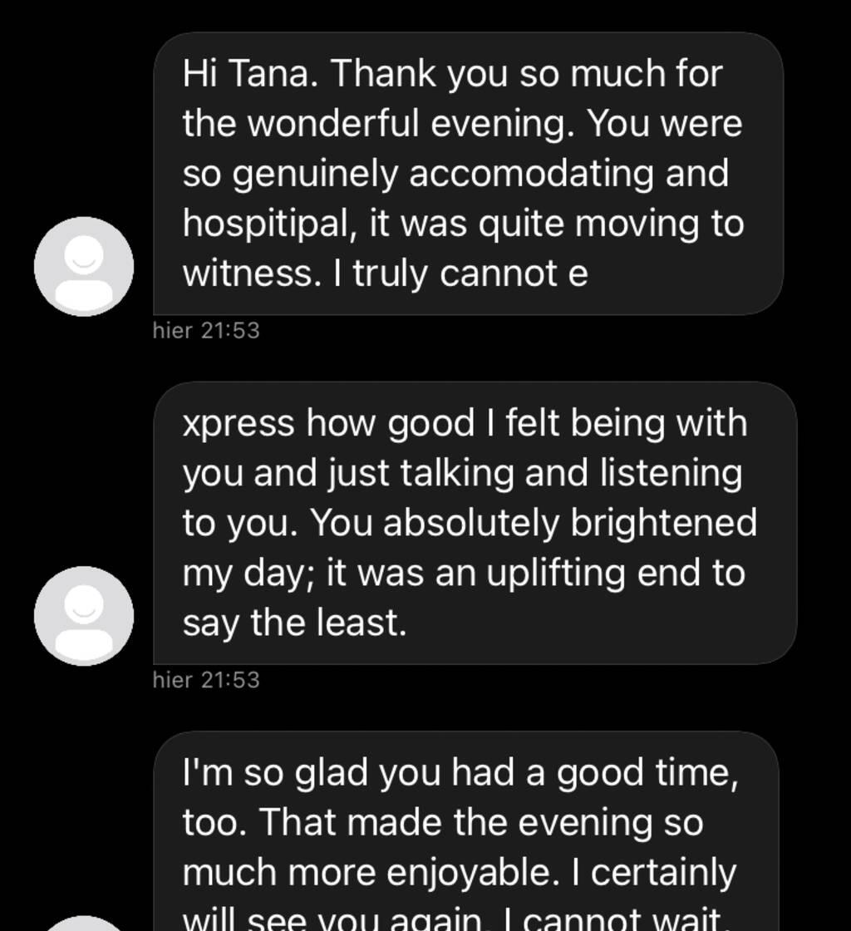
Task: Click the 'hier 21:53' timestamp under the first message
Action: (x=206, y=331)
